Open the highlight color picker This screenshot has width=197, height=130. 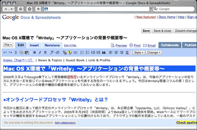point(70,53)
